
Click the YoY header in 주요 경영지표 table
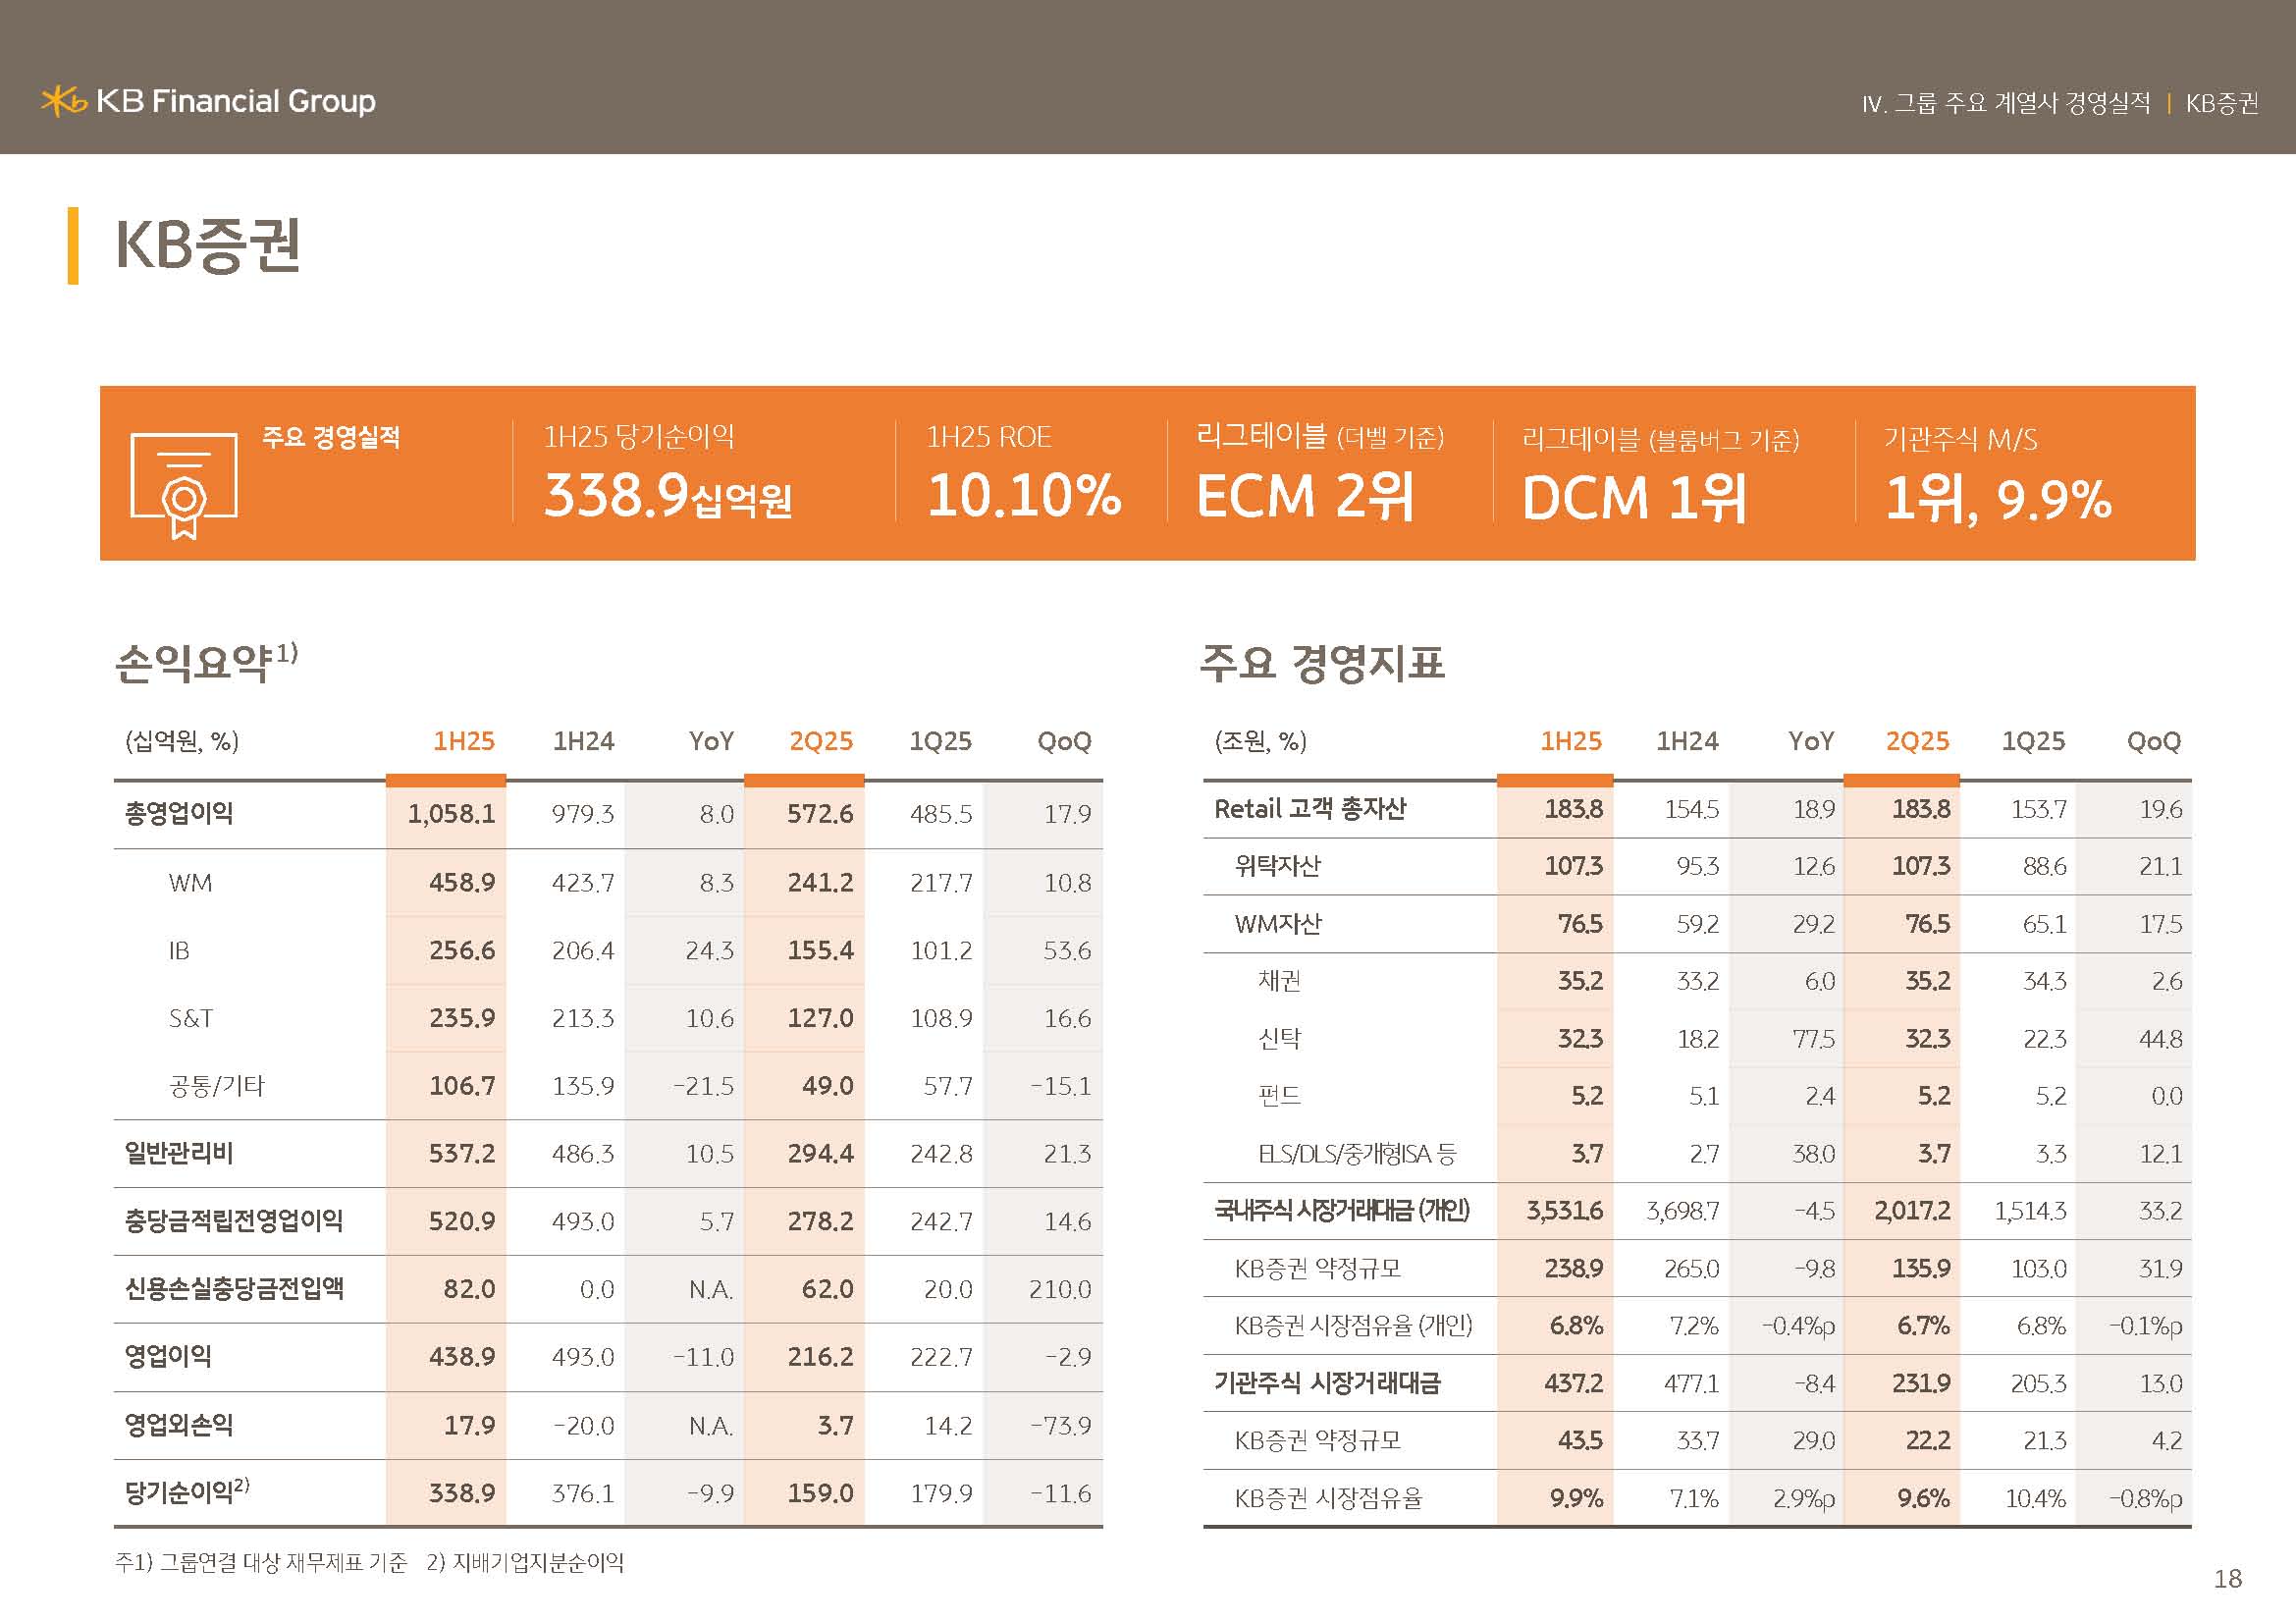click(x=1810, y=741)
